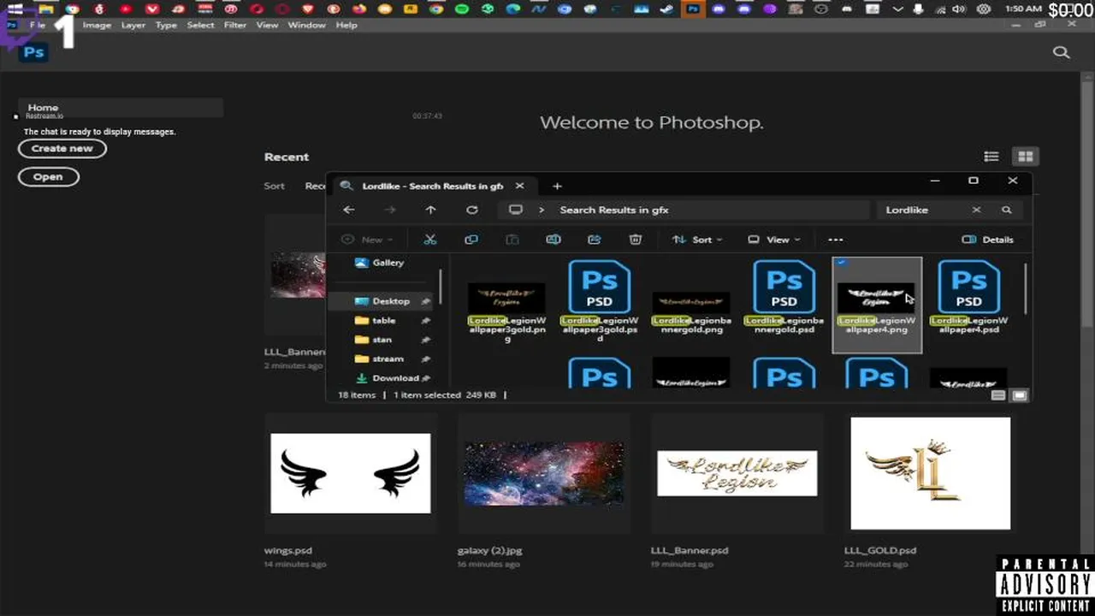Click the Copy icon in Explorer toolbar

pyautogui.click(x=471, y=240)
